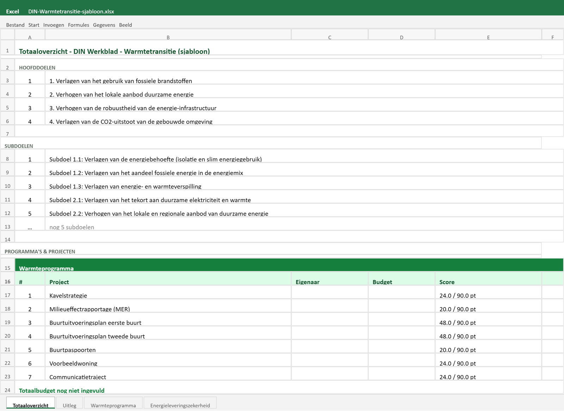Click the score cell for Communicatietraject

click(x=488, y=374)
